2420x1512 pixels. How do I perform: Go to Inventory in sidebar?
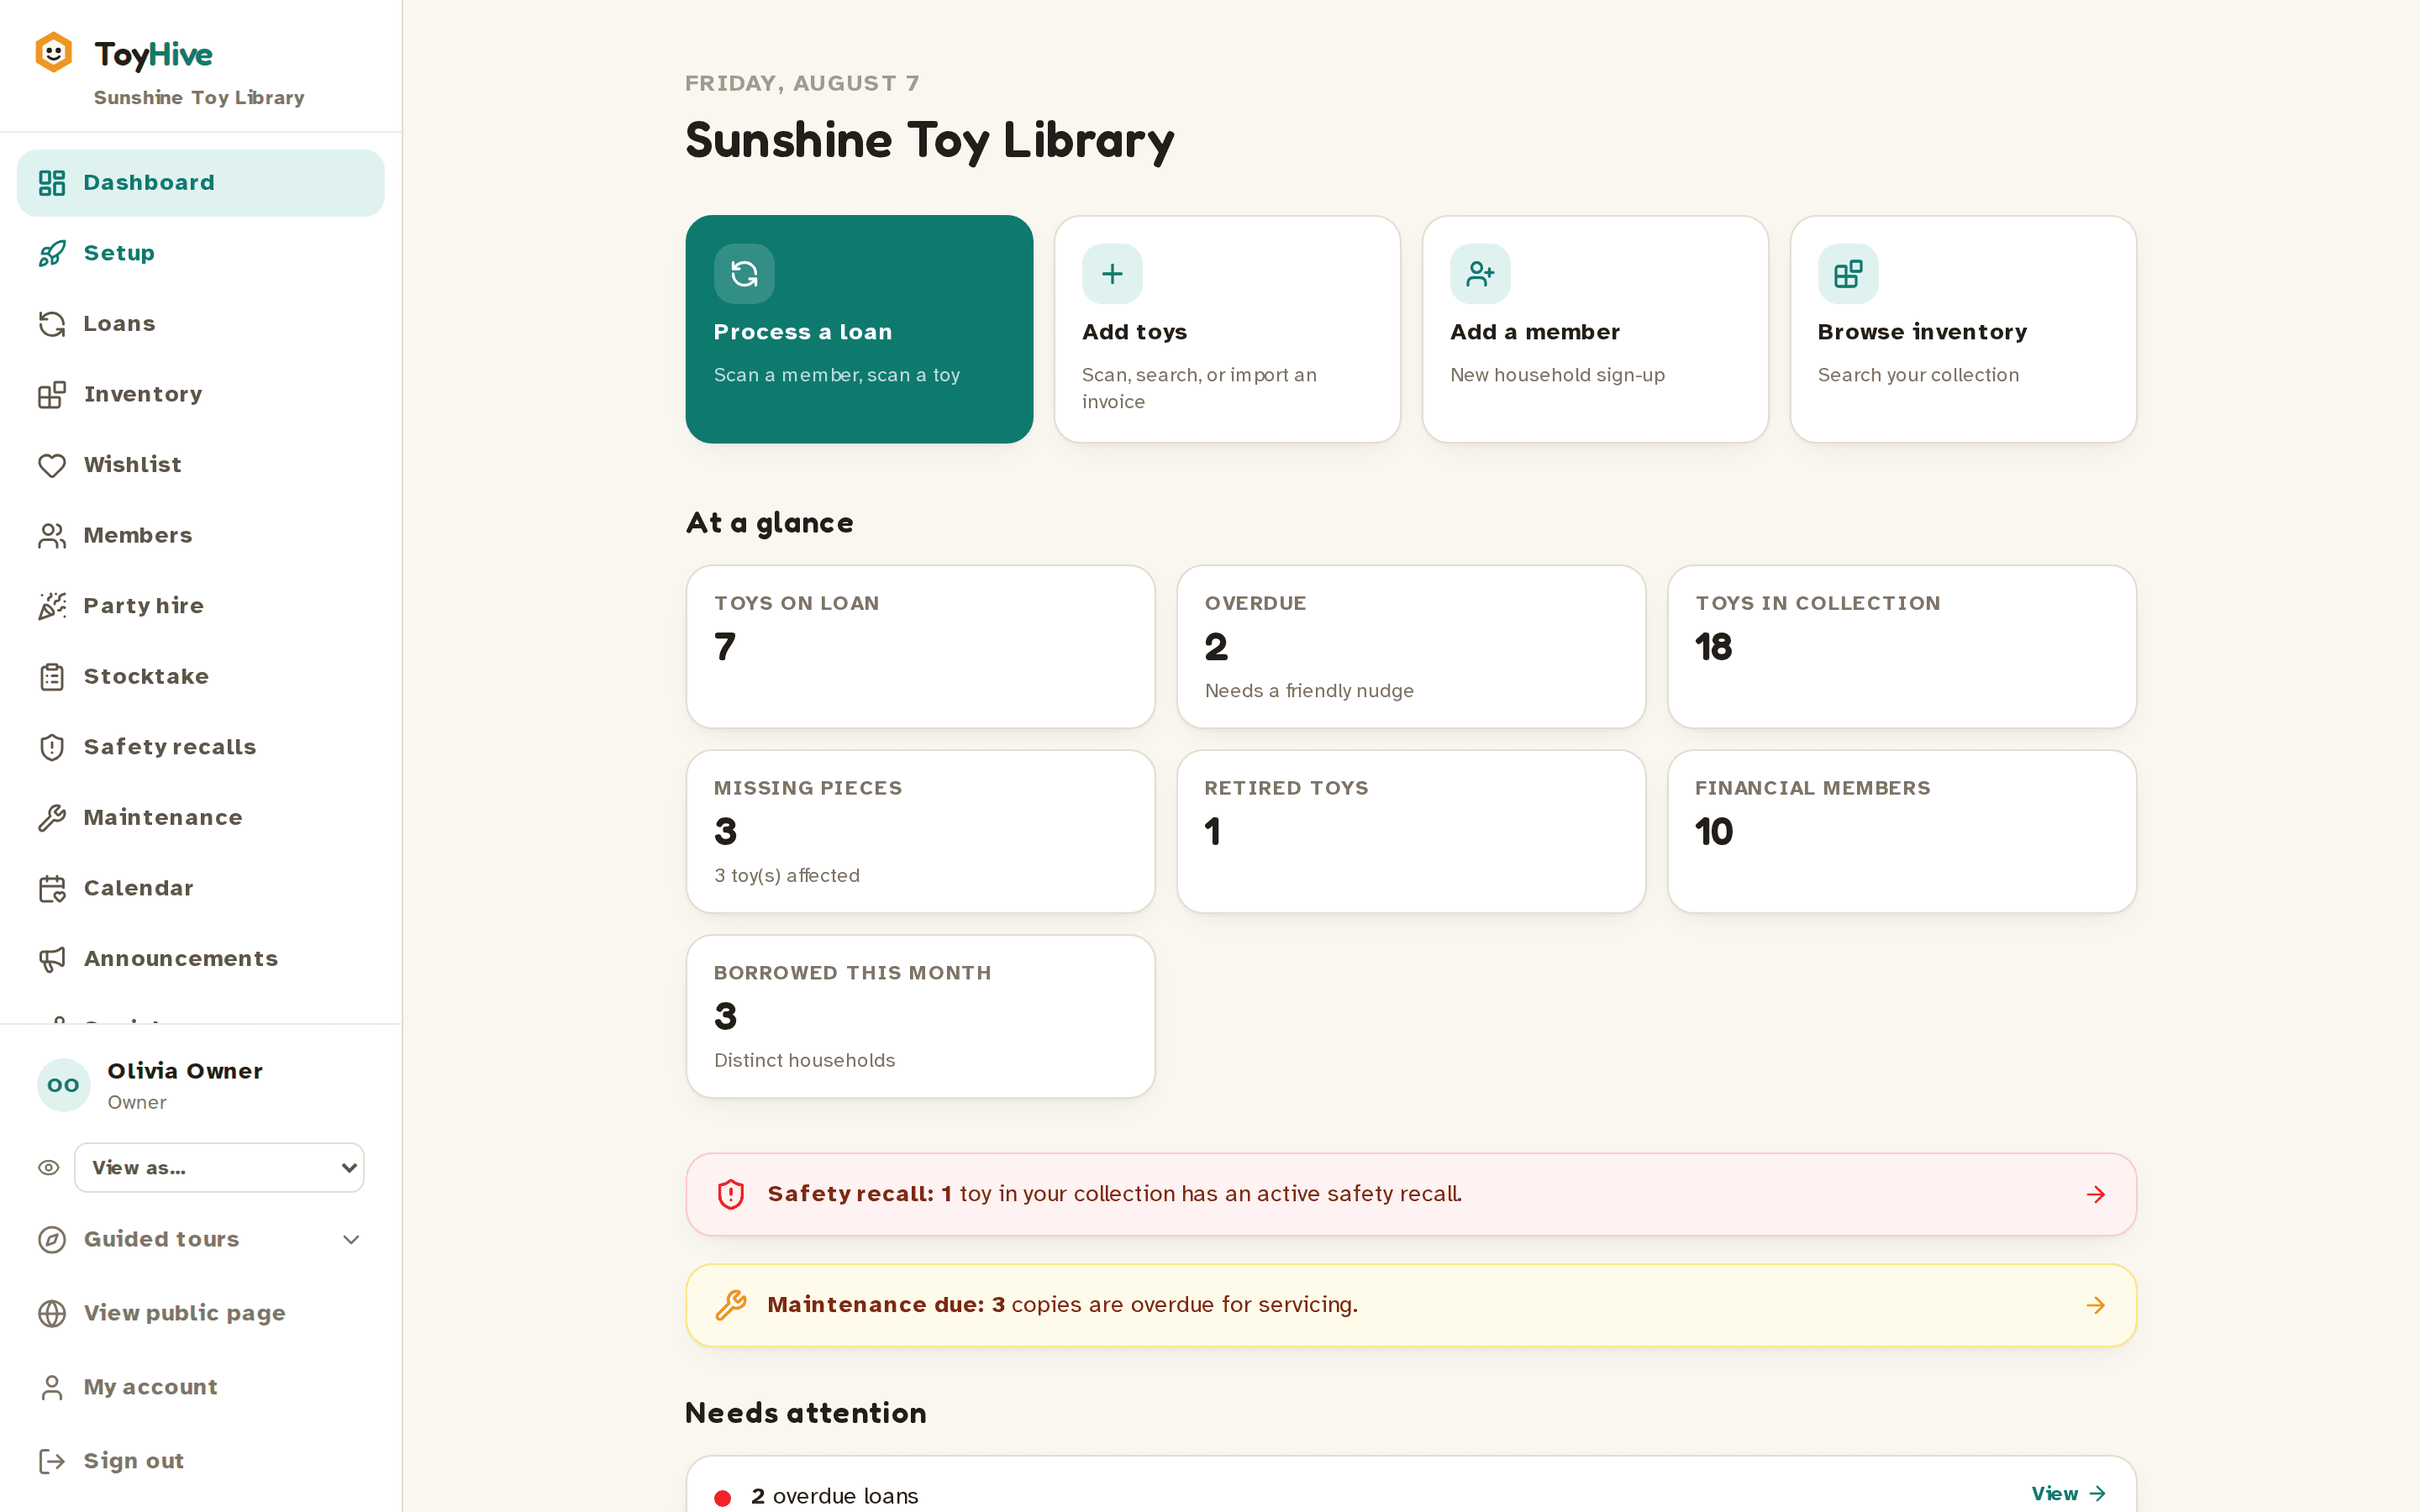(200, 394)
